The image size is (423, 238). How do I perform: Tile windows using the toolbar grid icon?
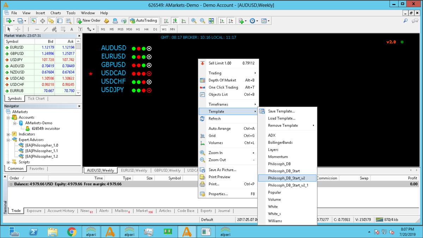[x=211, y=21]
